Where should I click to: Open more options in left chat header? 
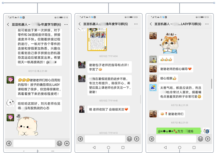click(x=66, y=24)
